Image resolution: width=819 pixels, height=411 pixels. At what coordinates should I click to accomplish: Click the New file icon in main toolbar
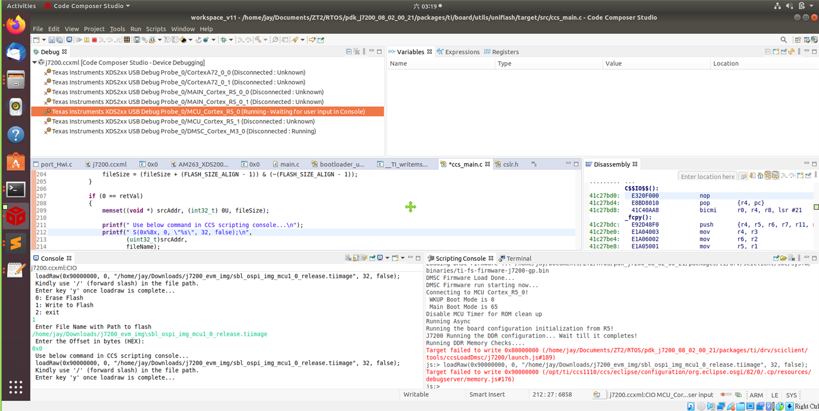(36, 40)
